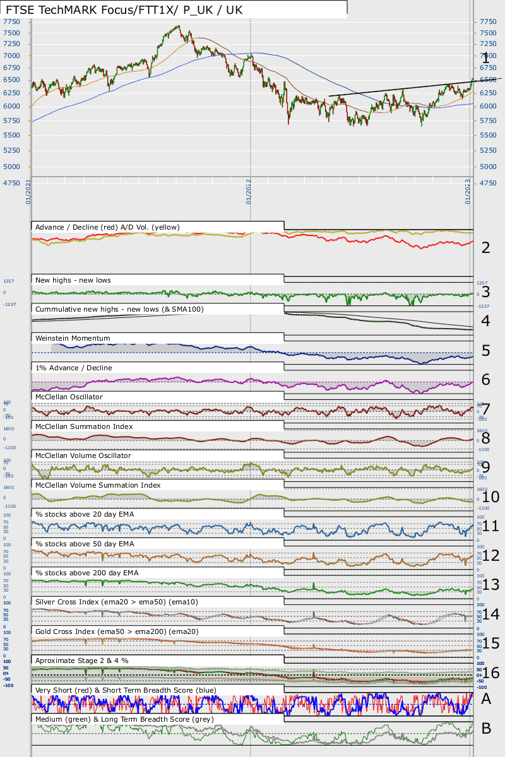Click the 01/2023 date marker on the time axis

(468, 192)
